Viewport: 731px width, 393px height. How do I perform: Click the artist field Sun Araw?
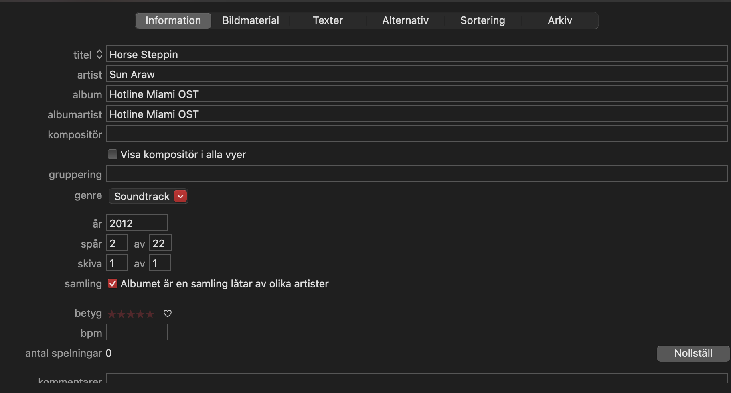coord(416,74)
